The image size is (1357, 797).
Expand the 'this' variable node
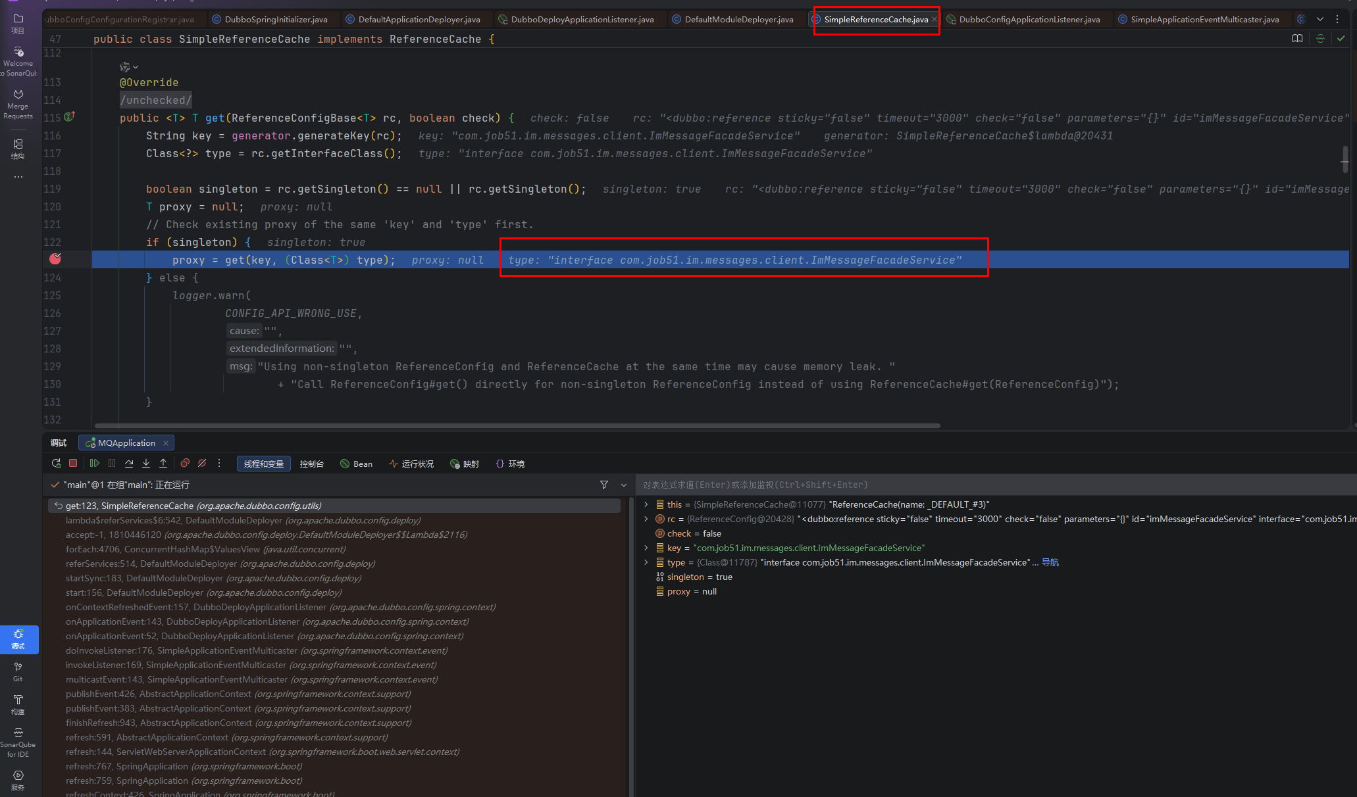point(646,504)
